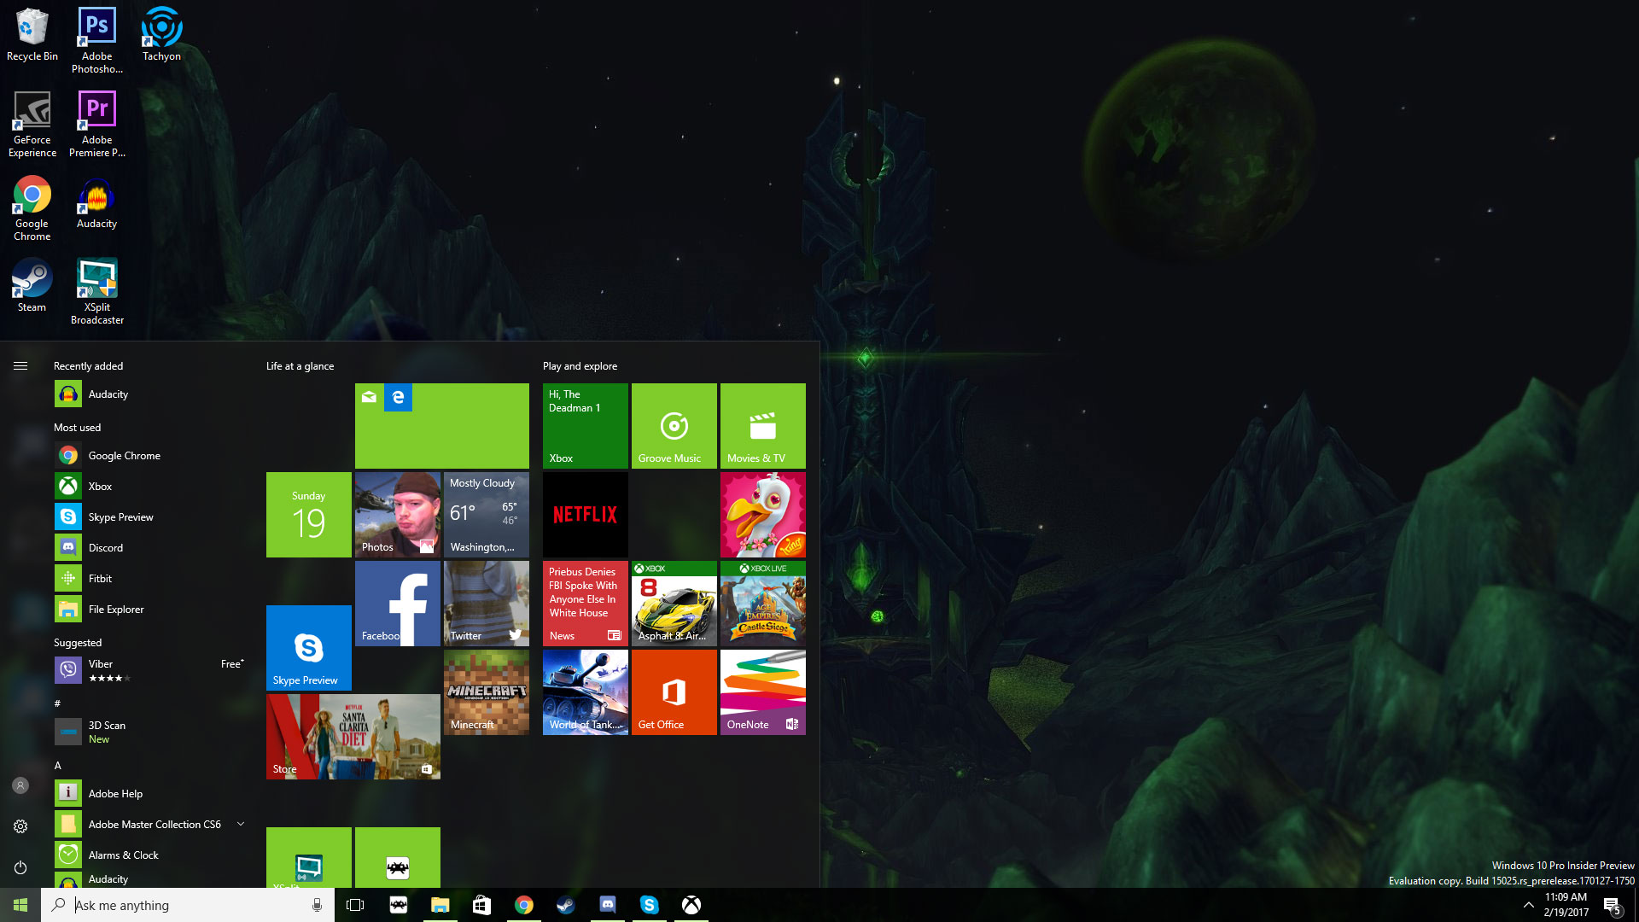The image size is (1639, 922).
Task: Show hidden system tray icons
Action: tap(1528, 905)
